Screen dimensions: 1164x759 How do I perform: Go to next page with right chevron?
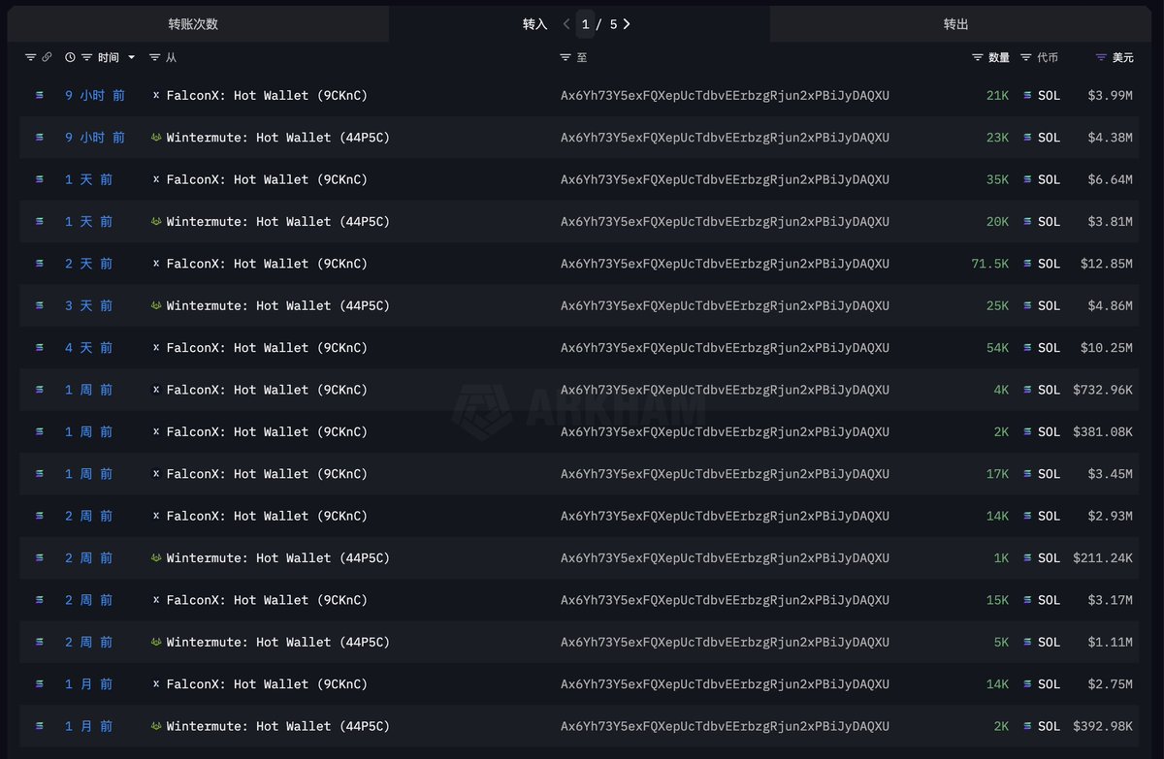(x=627, y=24)
